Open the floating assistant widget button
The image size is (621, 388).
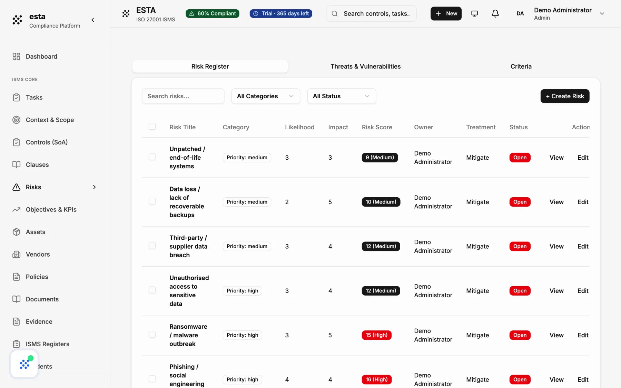pos(24,364)
